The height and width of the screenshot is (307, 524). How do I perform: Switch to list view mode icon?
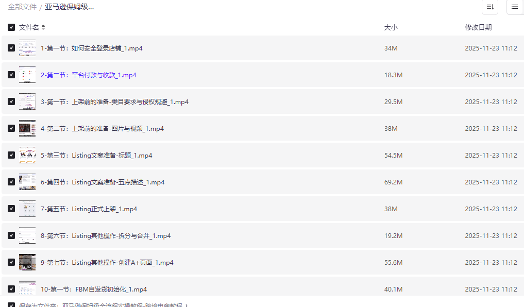(515, 7)
